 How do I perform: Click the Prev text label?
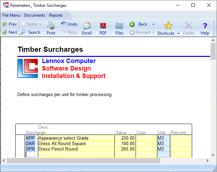tap(13, 24)
